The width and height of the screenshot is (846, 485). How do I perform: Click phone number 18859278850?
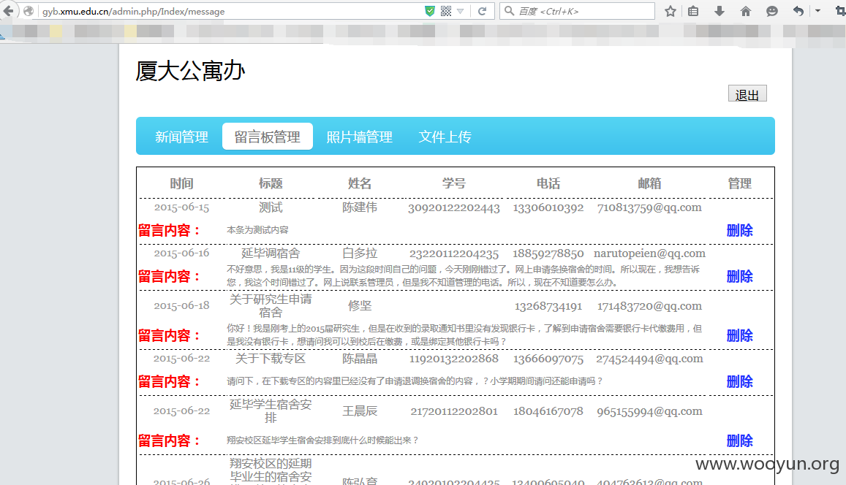point(548,253)
